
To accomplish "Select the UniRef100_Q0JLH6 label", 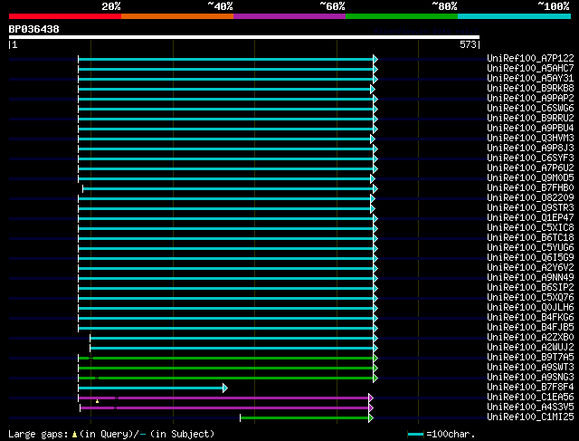I will click(x=531, y=308).
